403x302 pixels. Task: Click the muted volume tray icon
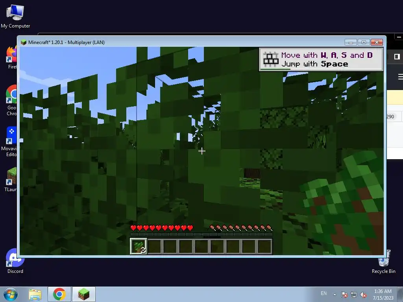363,295
